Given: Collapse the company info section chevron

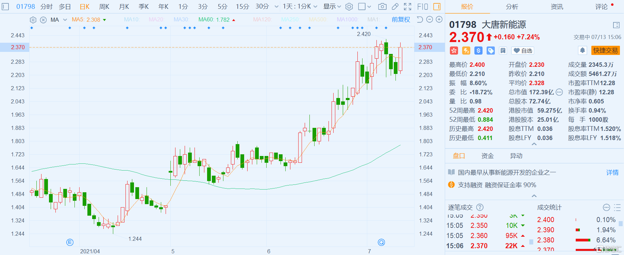Looking at the screenshot, I should click(x=534, y=196).
